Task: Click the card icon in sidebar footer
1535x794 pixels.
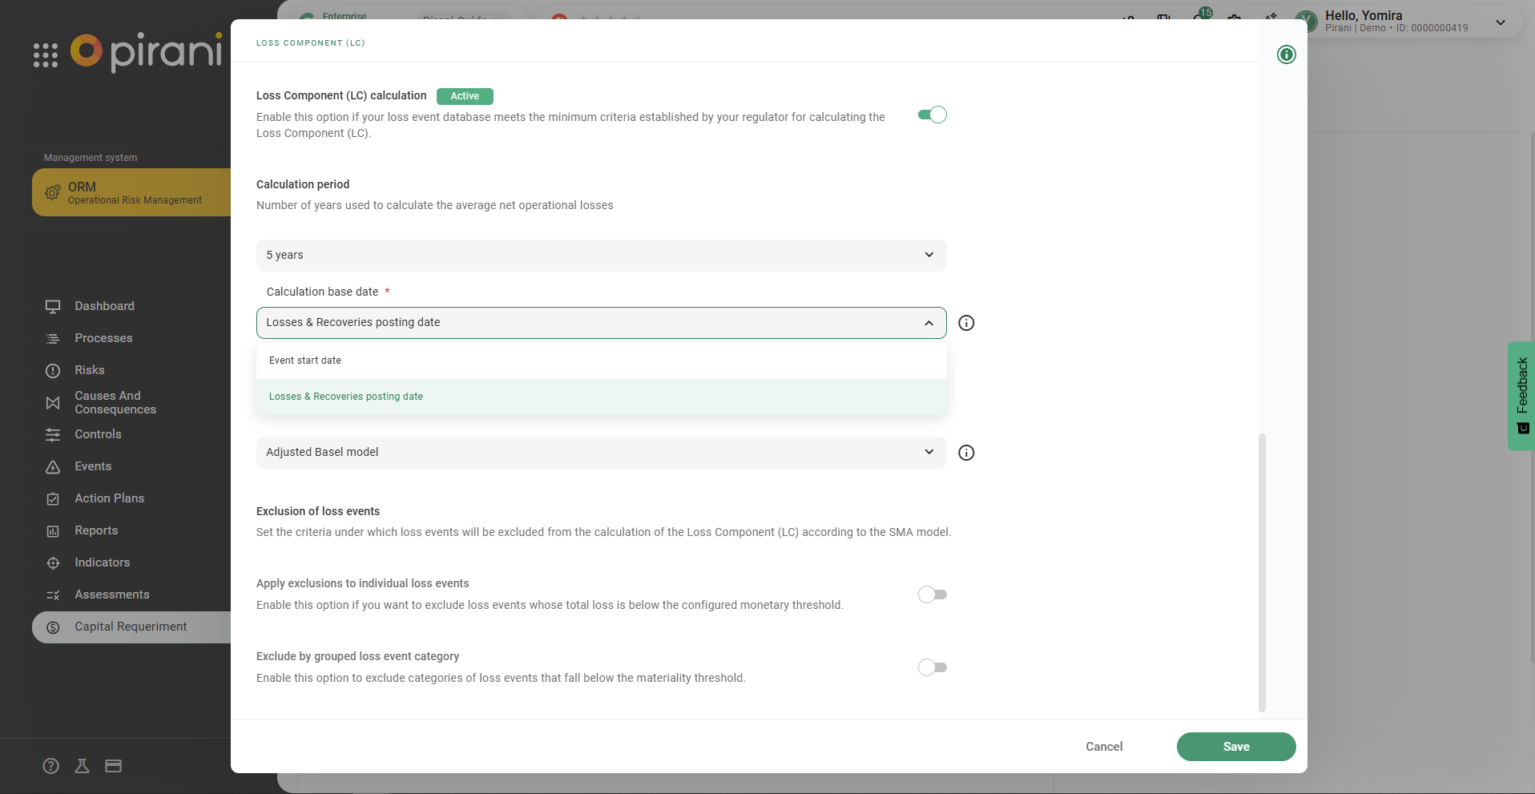Action: click(x=114, y=766)
